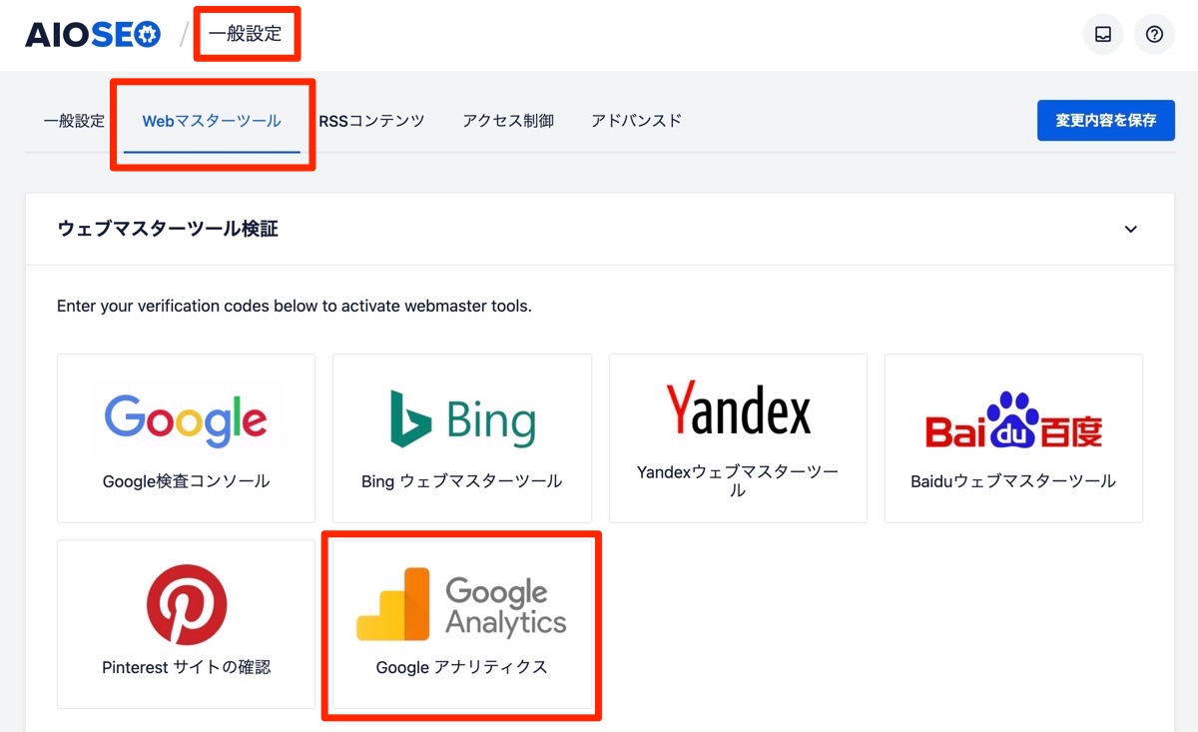Click the Yandexウェブマスターツール label
Screen dimensions: 1198x732
[x=738, y=480]
